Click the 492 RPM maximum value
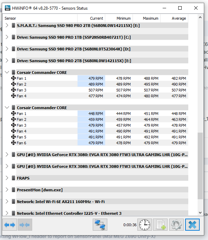208x240 pixels. 151,137
